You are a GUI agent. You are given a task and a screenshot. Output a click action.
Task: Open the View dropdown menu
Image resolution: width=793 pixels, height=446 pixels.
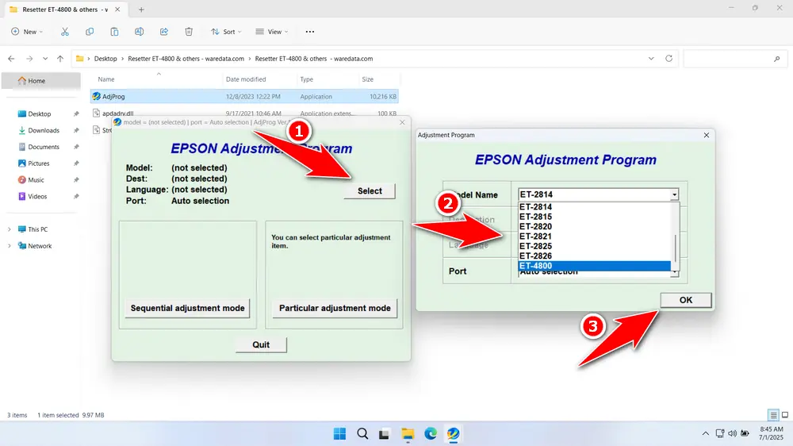271,32
